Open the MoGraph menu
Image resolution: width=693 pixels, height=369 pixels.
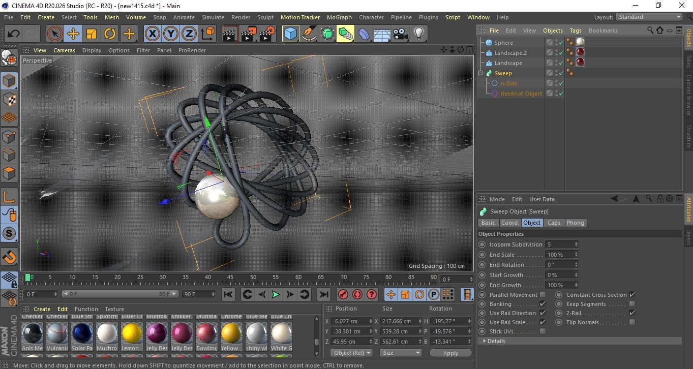tap(339, 17)
